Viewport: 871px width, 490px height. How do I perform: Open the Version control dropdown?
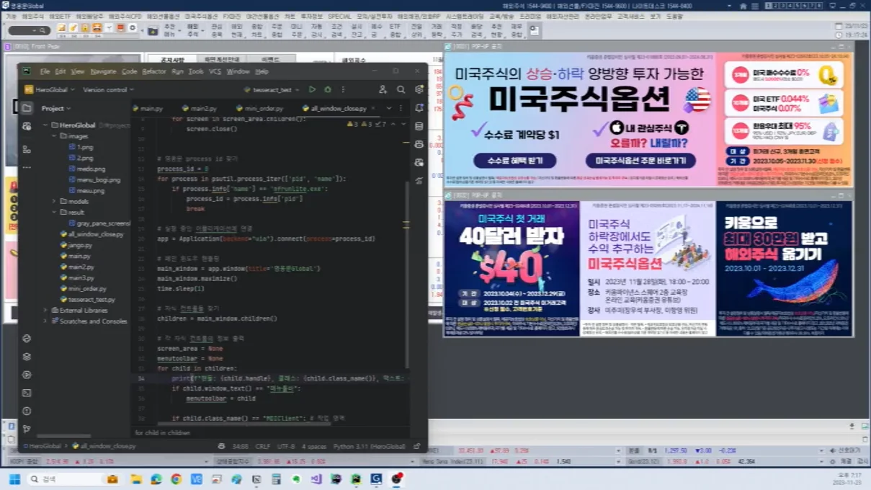(x=108, y=89)
